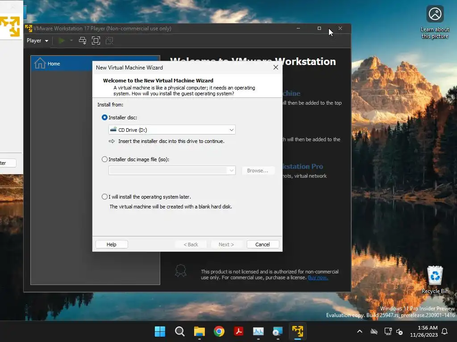This screenshot has width=457, height=342.
Task: Click the Next button in wizard
Action: pos(226,244)
